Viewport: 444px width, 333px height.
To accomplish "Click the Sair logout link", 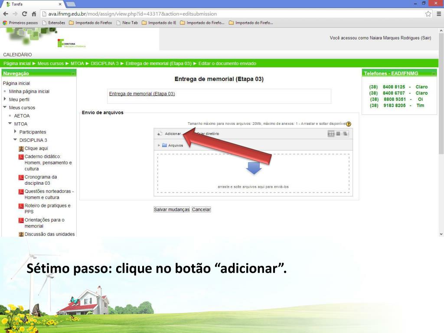I will 426,38.
